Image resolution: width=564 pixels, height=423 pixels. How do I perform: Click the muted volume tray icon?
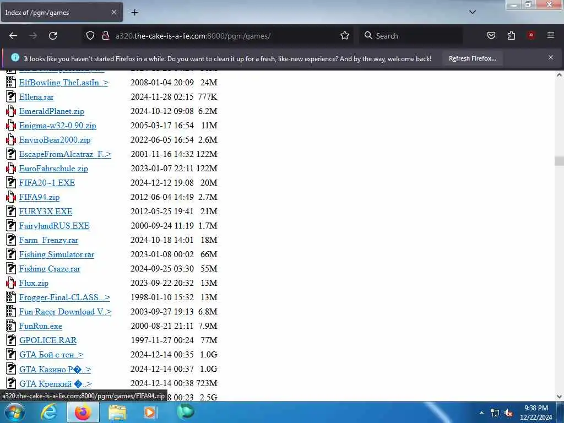pyautogui.click(x=508, y=413)
